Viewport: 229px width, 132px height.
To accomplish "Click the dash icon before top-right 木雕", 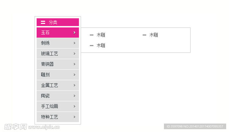I will 144,35.
